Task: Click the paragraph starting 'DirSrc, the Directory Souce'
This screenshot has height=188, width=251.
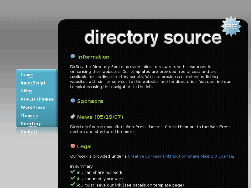Action: point(150,77)
